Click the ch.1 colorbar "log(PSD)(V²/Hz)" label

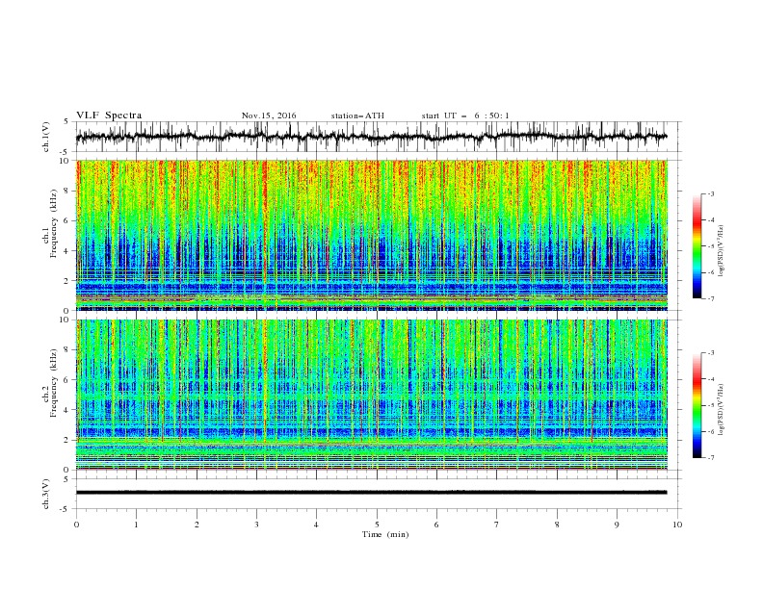pyautogui.click(x=722, y=251)
